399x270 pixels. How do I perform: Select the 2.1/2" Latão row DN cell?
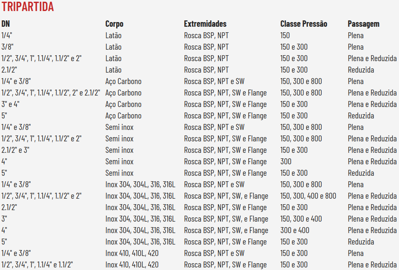(x=9, y=70)
